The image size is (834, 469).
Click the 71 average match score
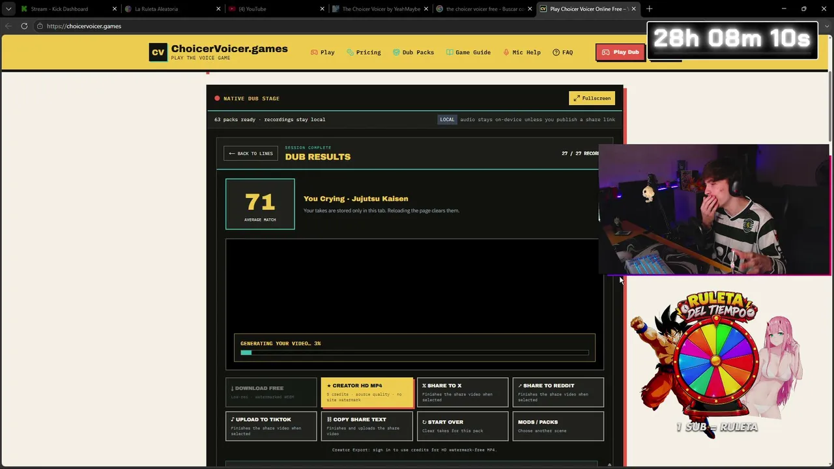[260, 204]
